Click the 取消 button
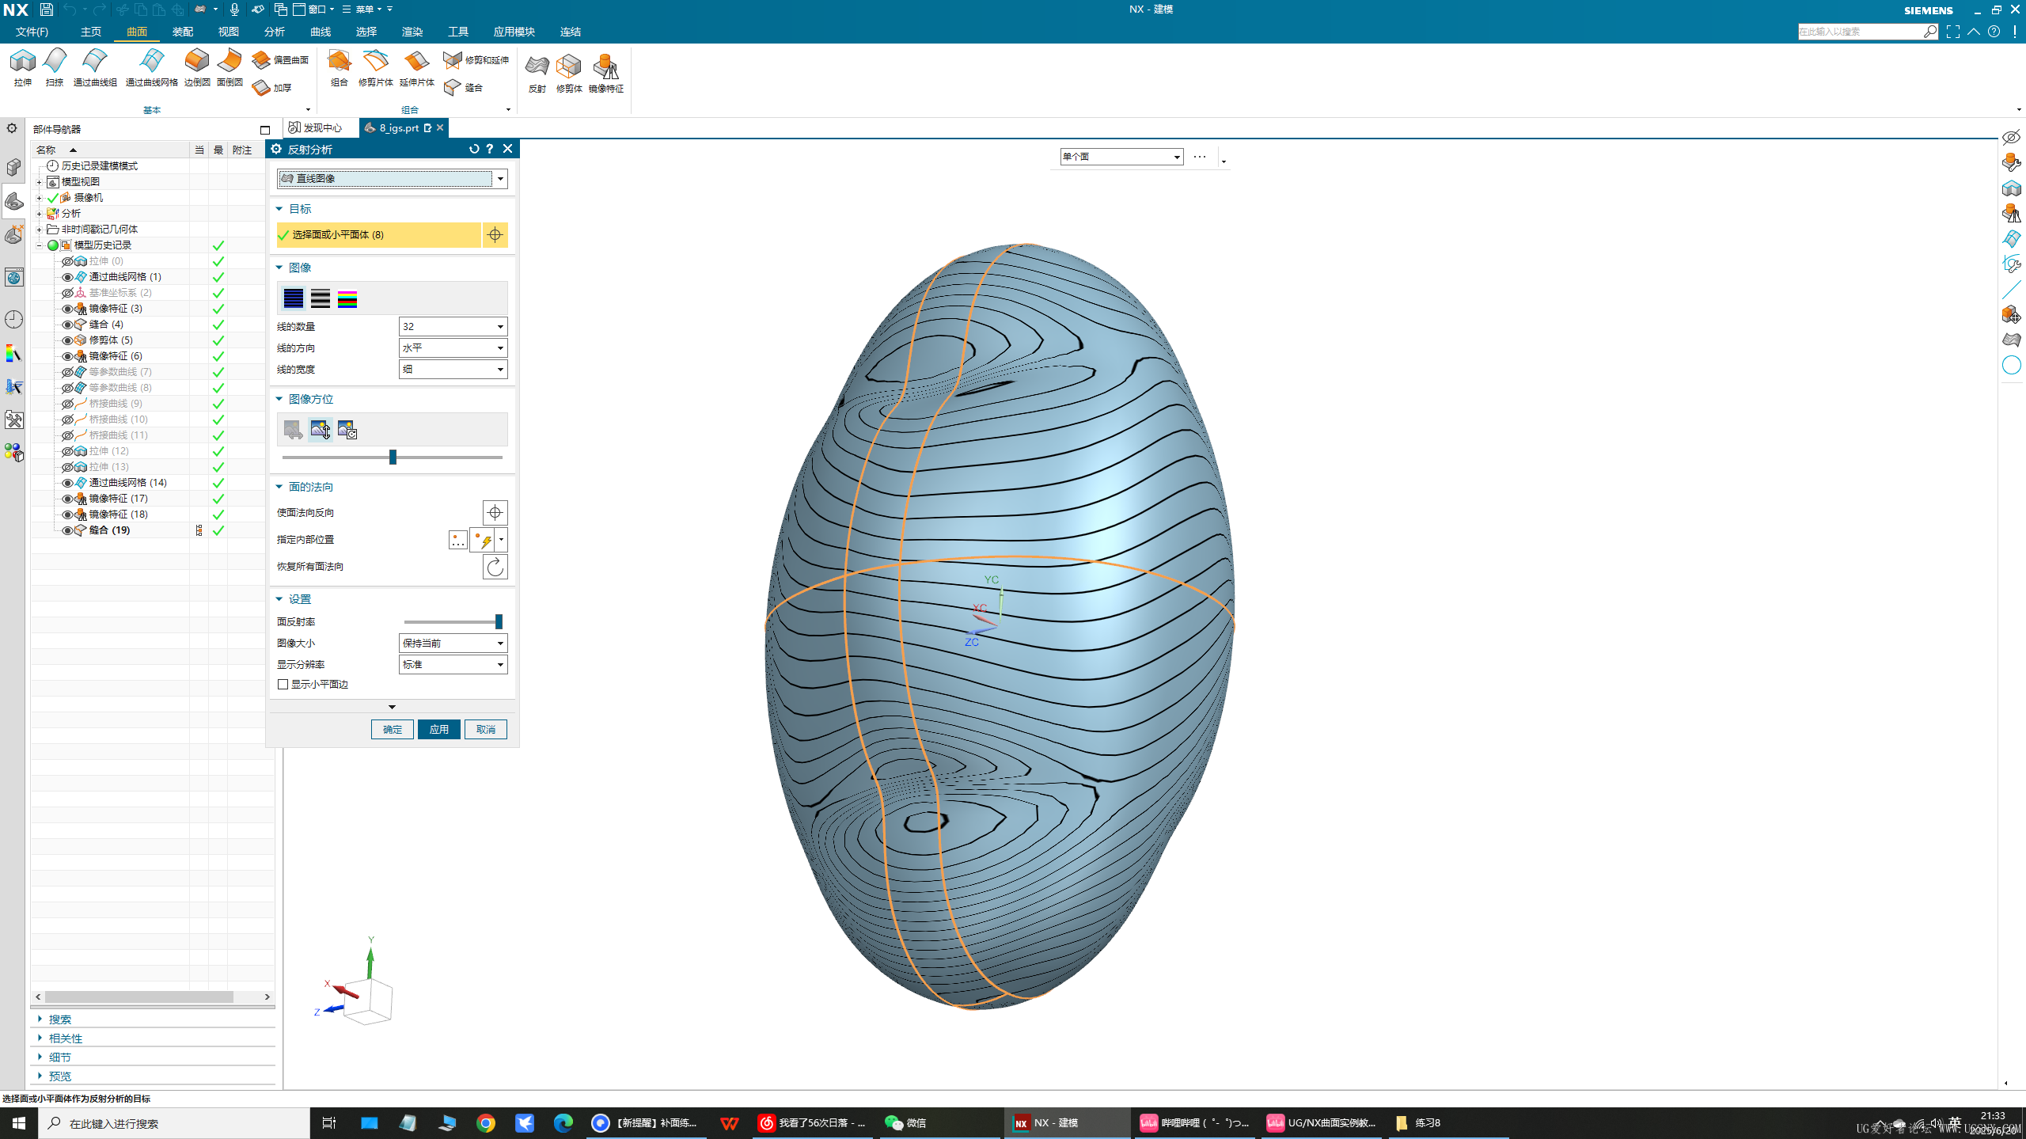Screen dimensions: 2026x1139 tap(486, 730)
